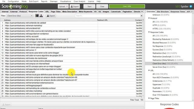194x109 pixels.
Task: Click the Clear button
Action: point(102,6)
